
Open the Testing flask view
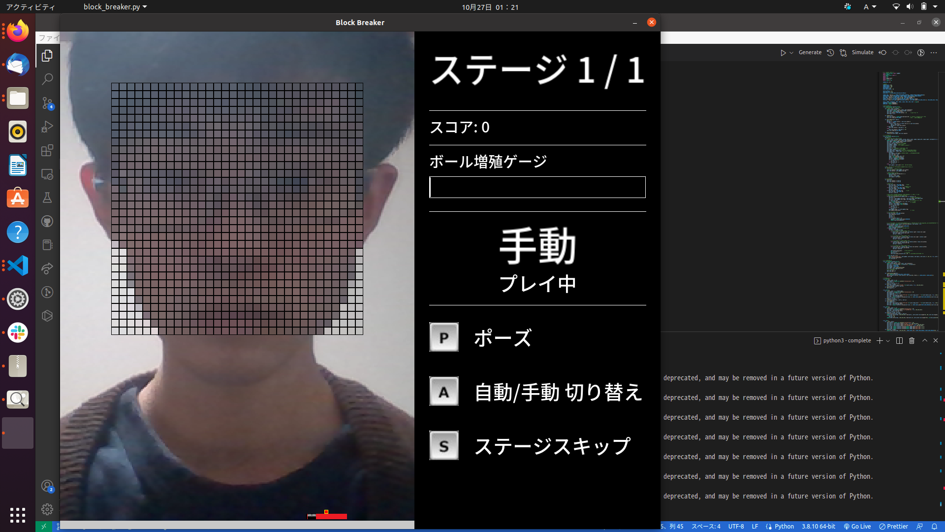47,198
